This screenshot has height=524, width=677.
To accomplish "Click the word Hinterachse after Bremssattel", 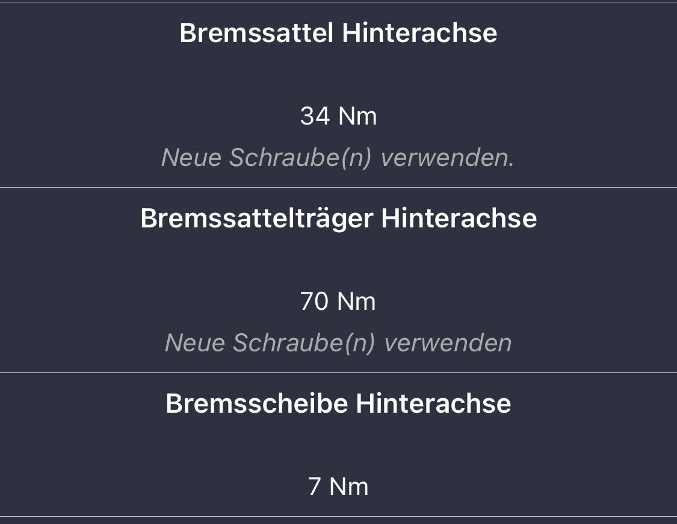I will pos(419,33).
